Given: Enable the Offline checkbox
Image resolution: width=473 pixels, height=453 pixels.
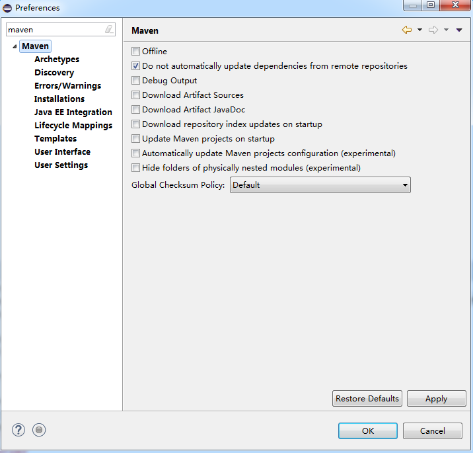Looking at the screenshot, I should click(135, 52).
